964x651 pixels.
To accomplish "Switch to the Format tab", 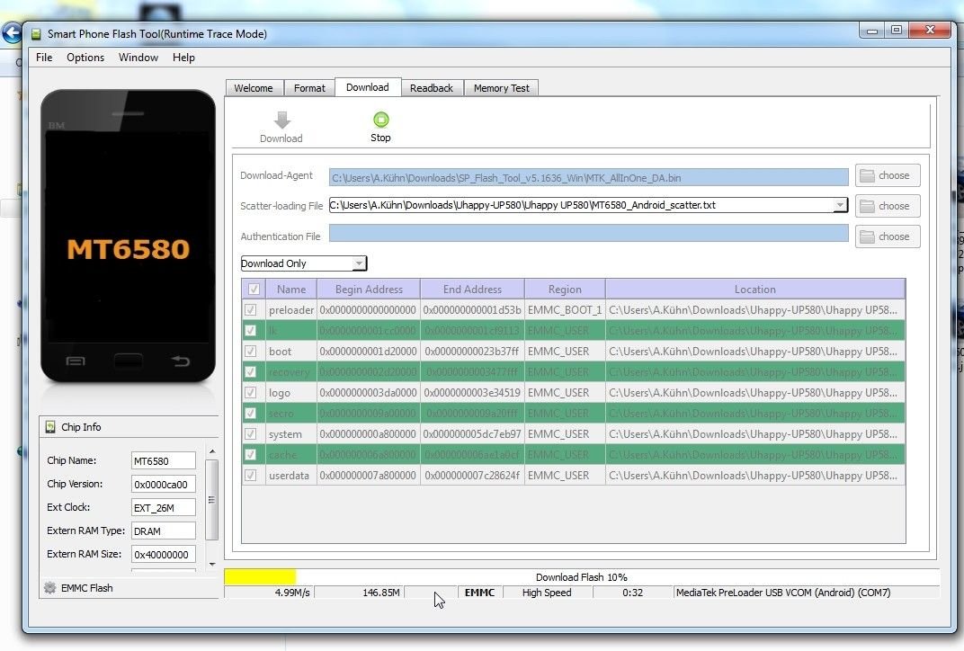I will (309, 88).
